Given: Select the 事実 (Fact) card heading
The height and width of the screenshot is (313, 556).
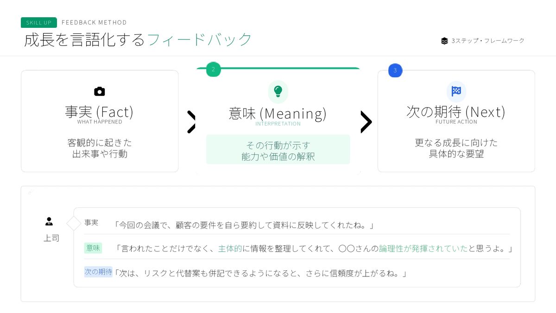Looking at the screenshot, I should (99, 112).
